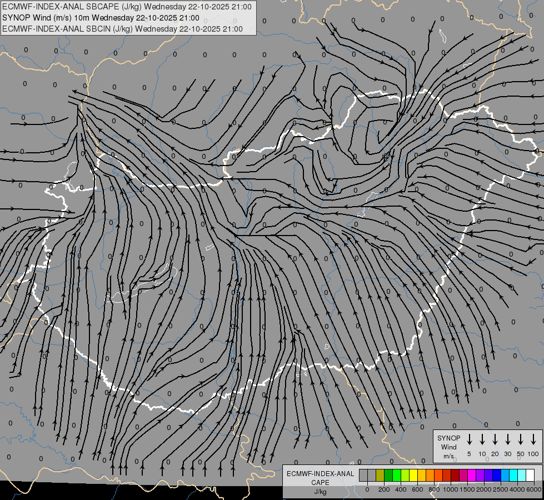This screenshot has width=544, height=500.
Task: Click the SBCIN title line
Action: pos(122,29)
